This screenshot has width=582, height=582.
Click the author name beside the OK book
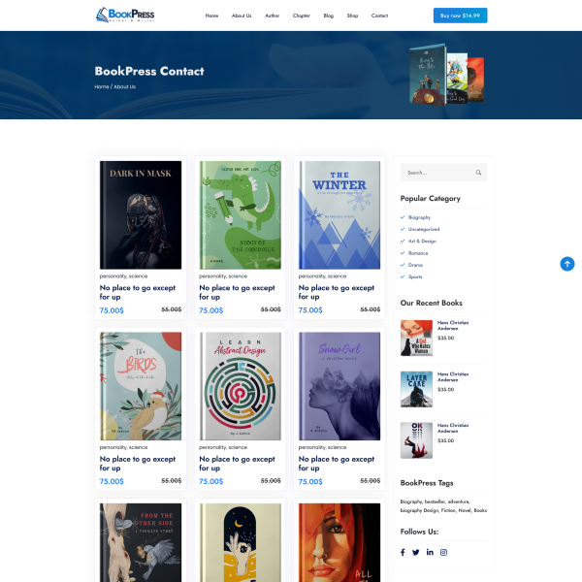(x=453, y=428)
